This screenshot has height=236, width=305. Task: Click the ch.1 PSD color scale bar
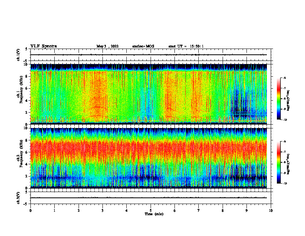[x=278, y=99]
